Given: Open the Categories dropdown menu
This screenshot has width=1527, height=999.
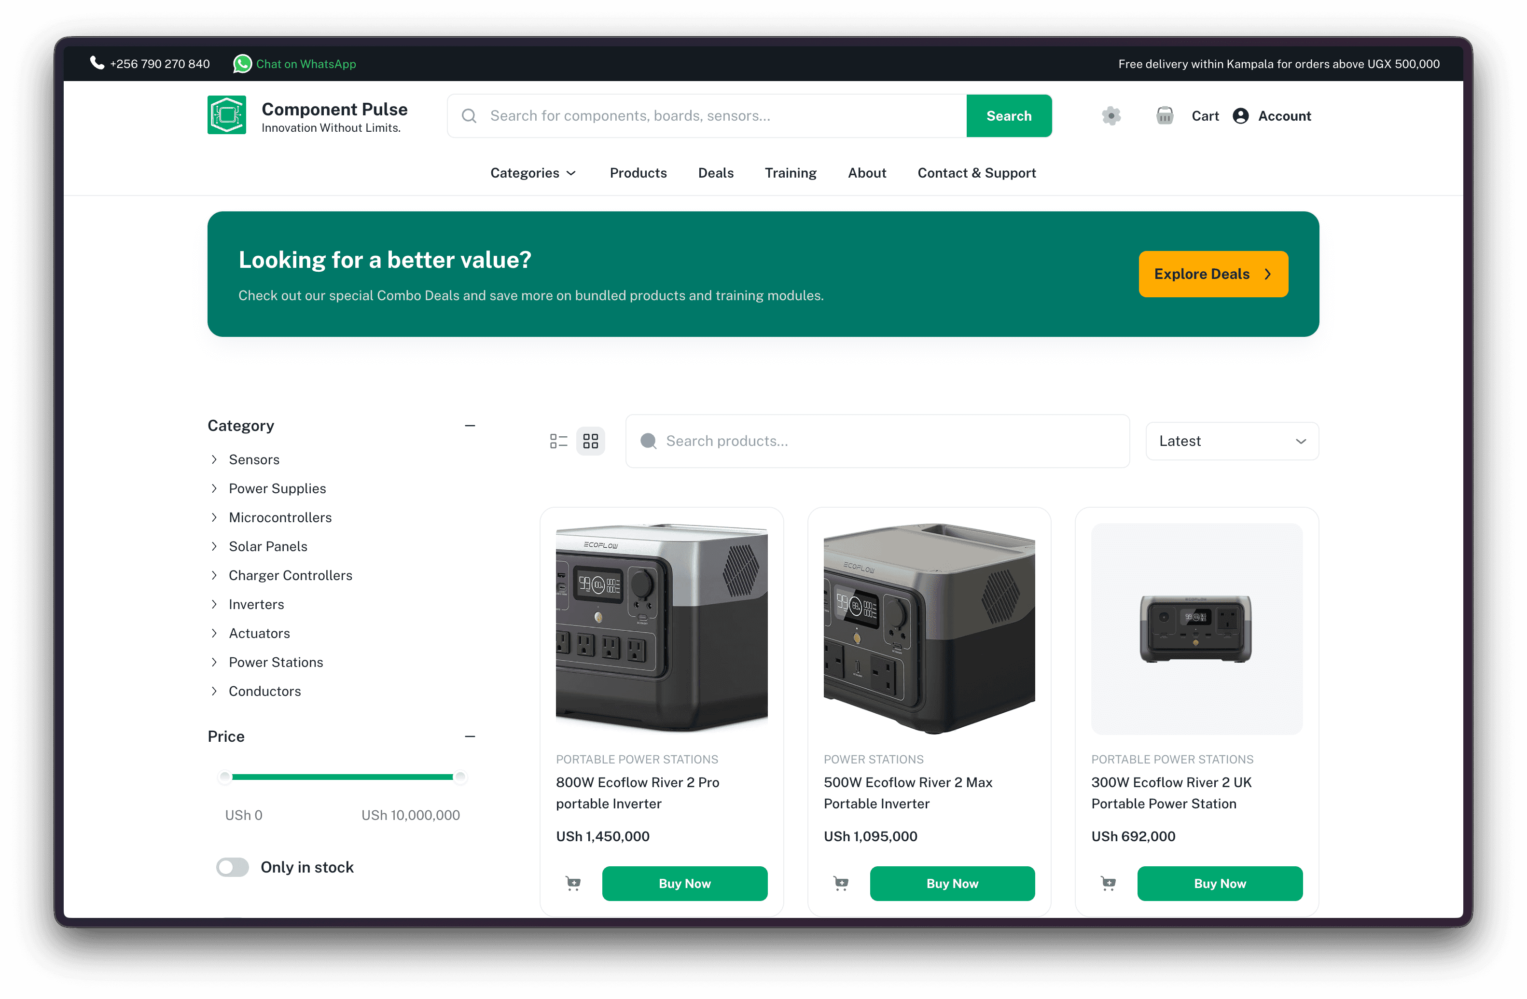Looking at the screenshot, I should (533, 173).
